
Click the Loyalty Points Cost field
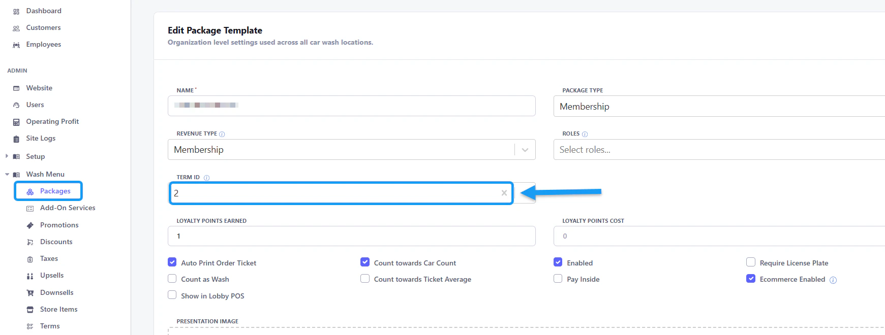[719, 236]
